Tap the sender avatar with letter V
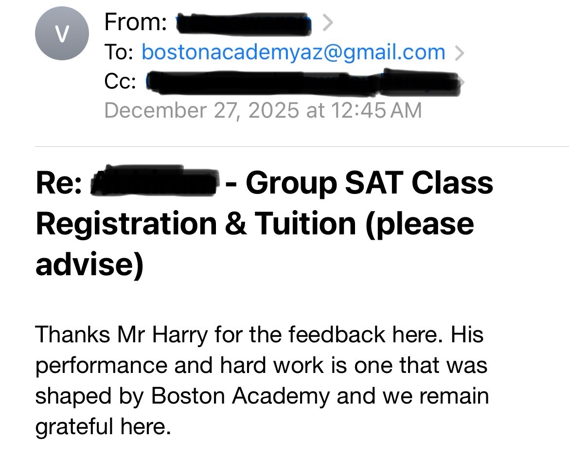The height and width of the screenshot is (459, 569). point(62,33)
